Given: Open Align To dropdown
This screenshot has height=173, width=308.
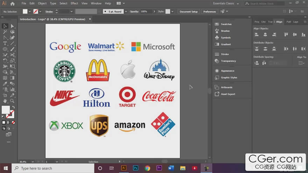Looking at the screenshot, I should (x=301, y=63).
